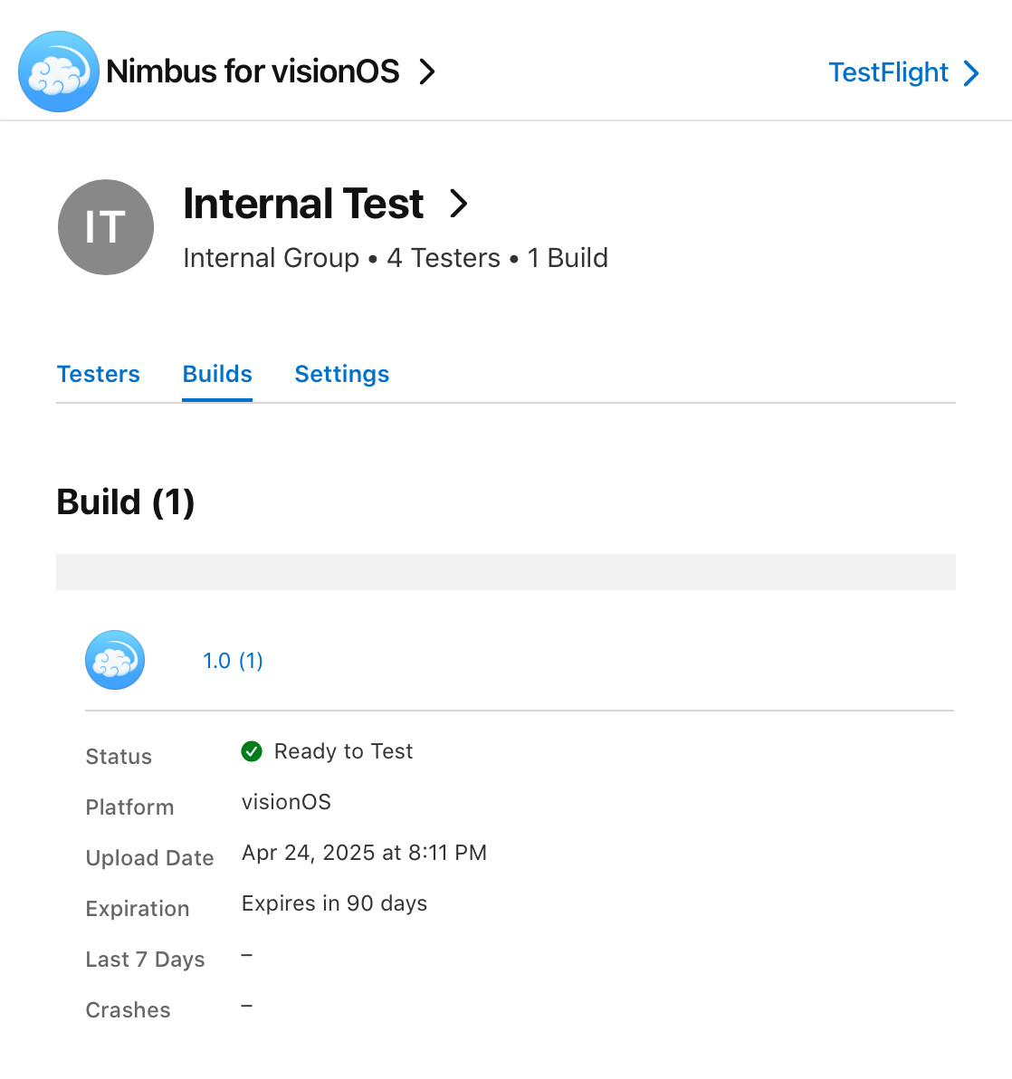
Task: Open the Nimbus for visionOS app title
Action: click(x=253, y=72)
